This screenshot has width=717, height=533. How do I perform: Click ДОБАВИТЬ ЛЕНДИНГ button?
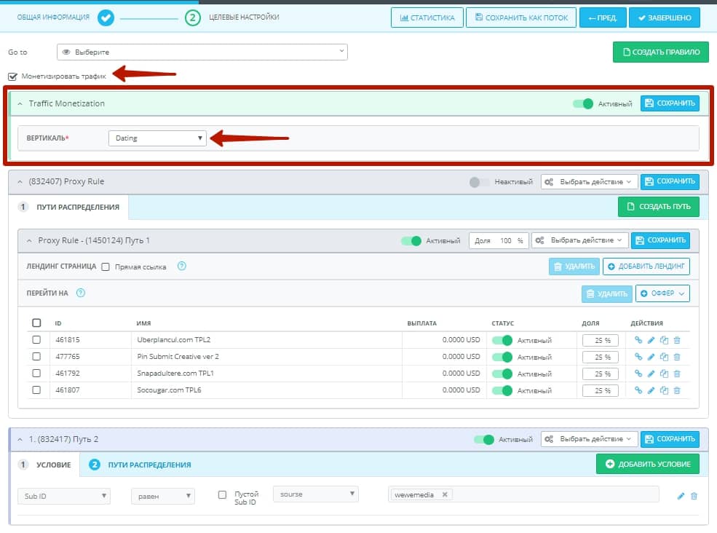coord(646,266)
